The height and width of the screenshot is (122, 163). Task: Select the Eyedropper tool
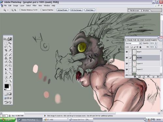[10, 77]
